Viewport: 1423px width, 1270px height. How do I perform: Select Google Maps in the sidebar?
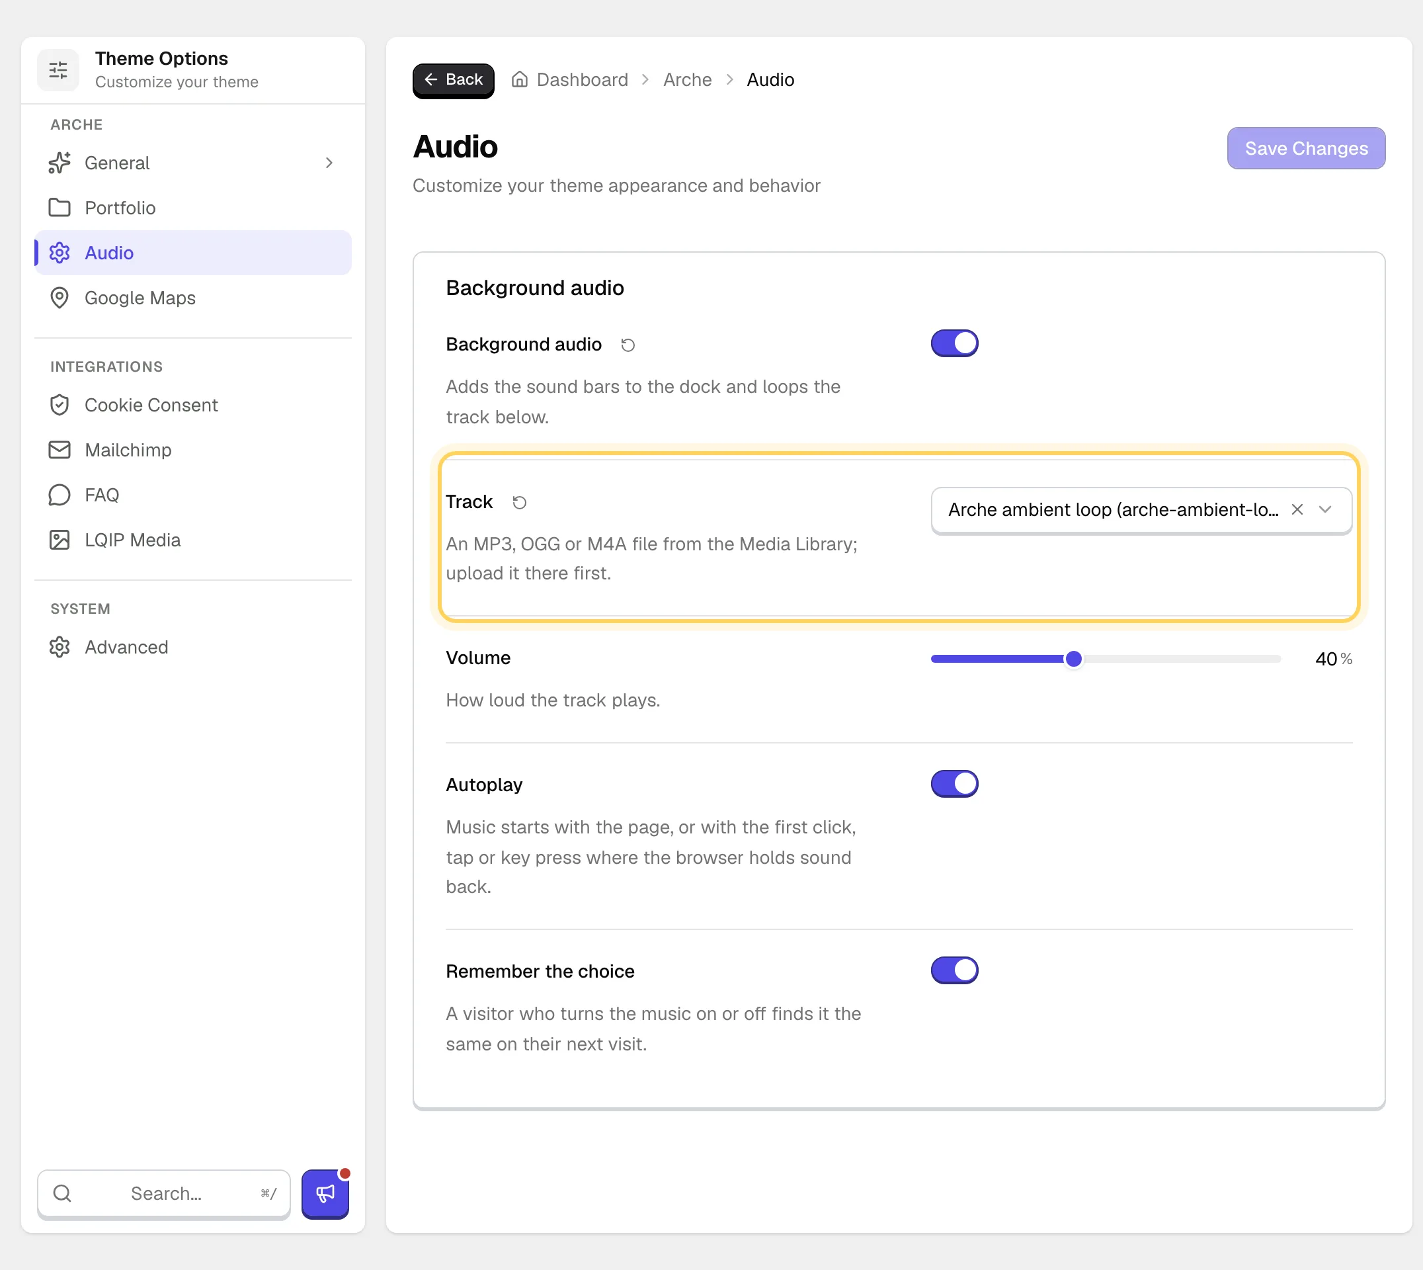click(193, 298)
